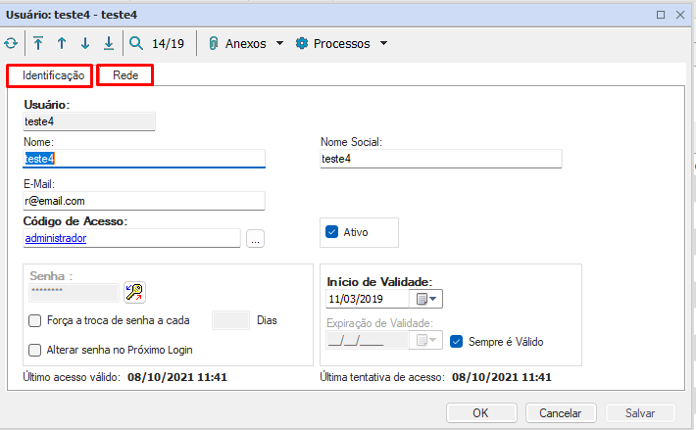The image size is (696, 430).
Task: Click the Início de Validade date 11/03/2019
Action: click(x=368, y=299)
